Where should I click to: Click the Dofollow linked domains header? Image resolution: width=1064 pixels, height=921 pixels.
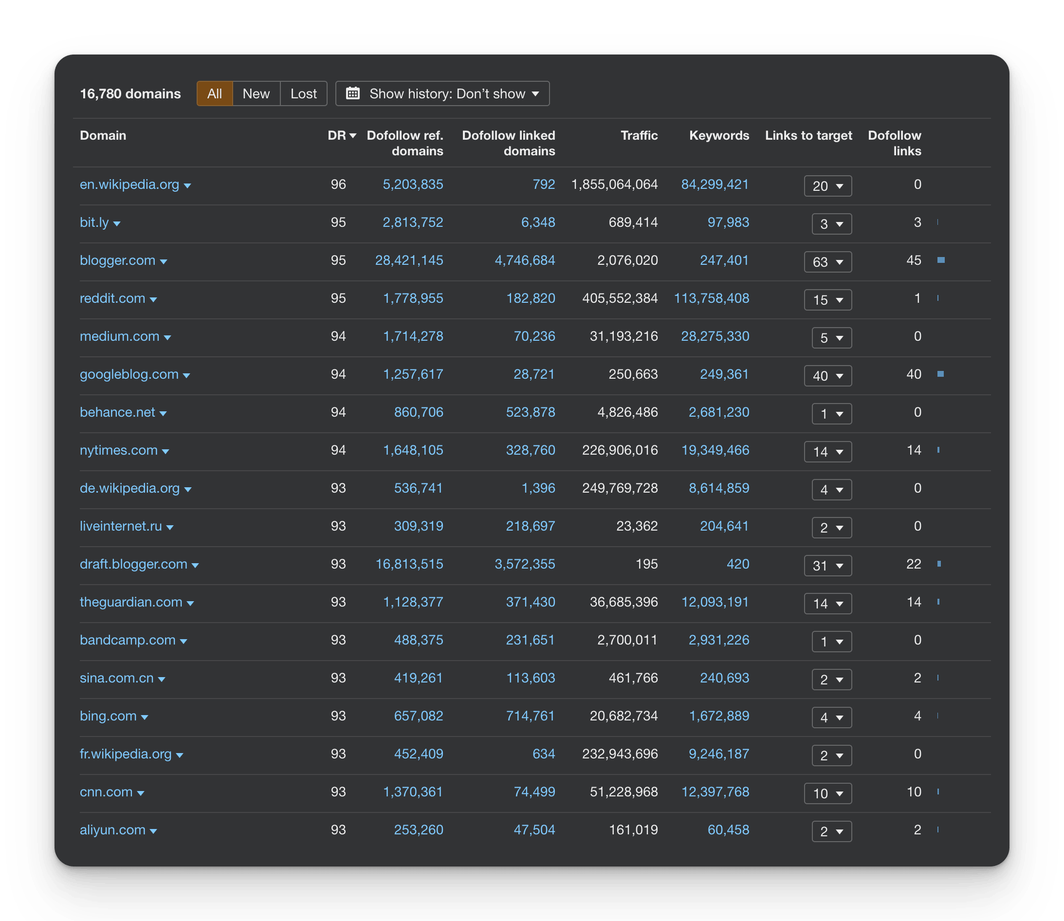(509, 143)
